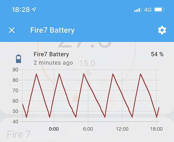The width and height of the screenshot is (174, 142).
Task: Select the 0:00 midnight axis marker
Action: coord(54,129)
